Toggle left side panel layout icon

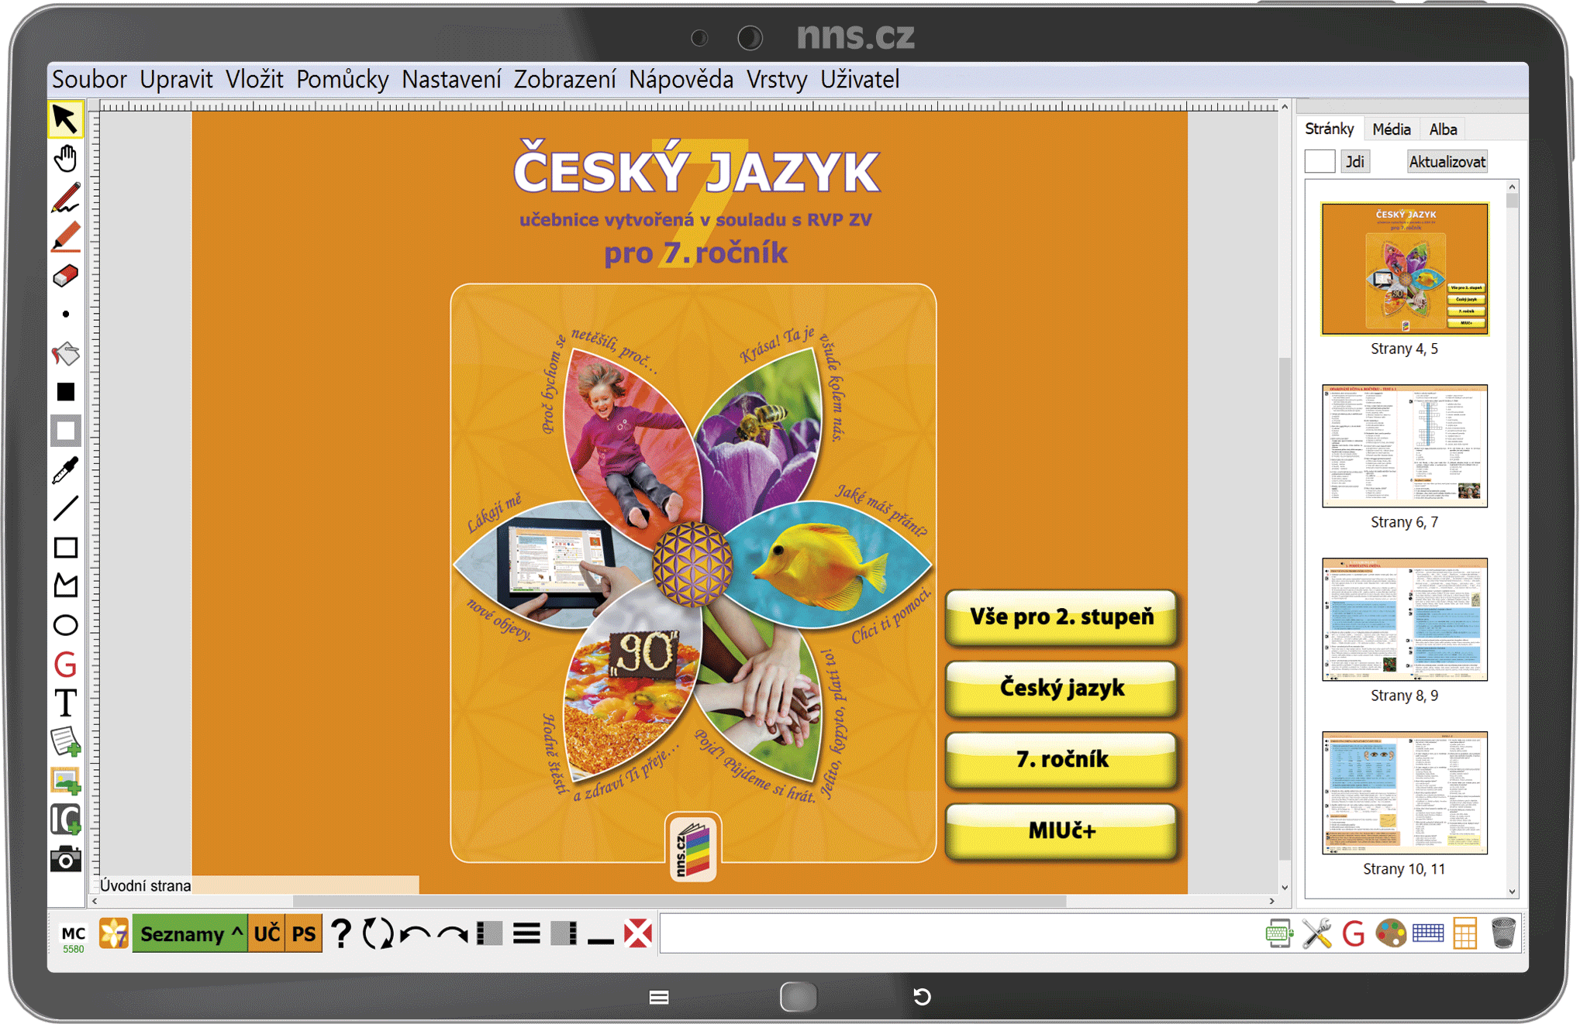489,934
